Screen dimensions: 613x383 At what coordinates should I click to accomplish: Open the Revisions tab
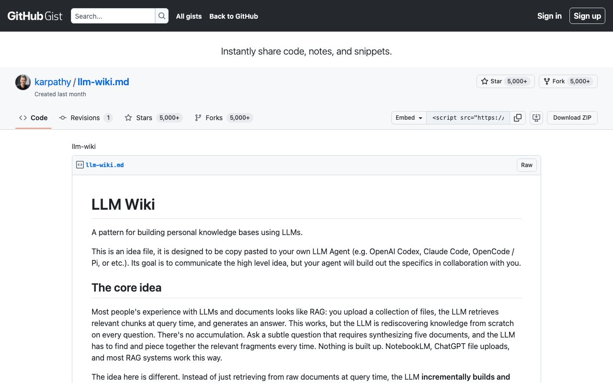[86, 118]
